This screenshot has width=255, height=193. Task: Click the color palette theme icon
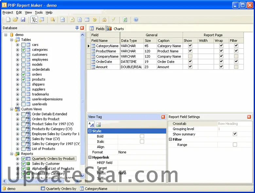pos(95,20)
